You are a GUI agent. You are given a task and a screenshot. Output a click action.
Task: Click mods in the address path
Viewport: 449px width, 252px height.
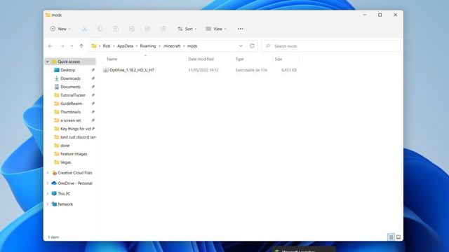pos(192,46)
